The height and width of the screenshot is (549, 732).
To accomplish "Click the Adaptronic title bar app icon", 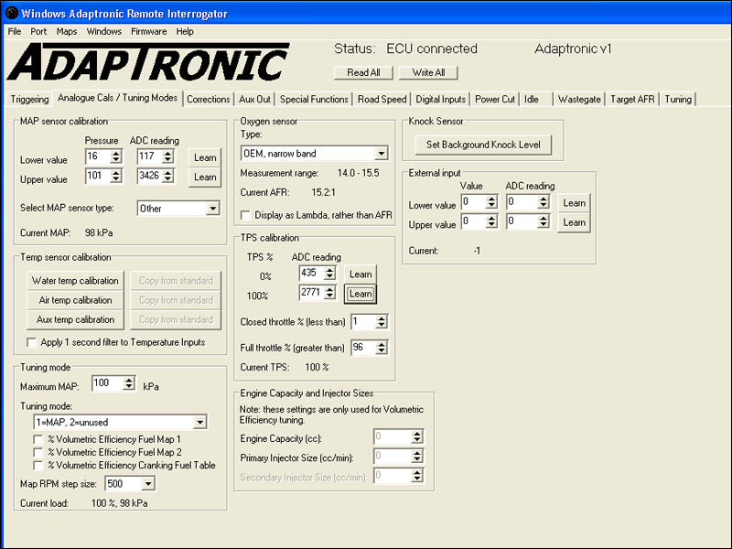I will pos(11,13).
